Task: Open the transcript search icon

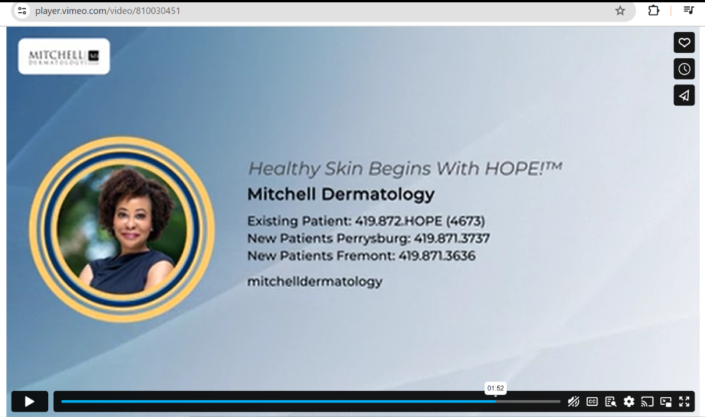Action: [x=610, y=401]
